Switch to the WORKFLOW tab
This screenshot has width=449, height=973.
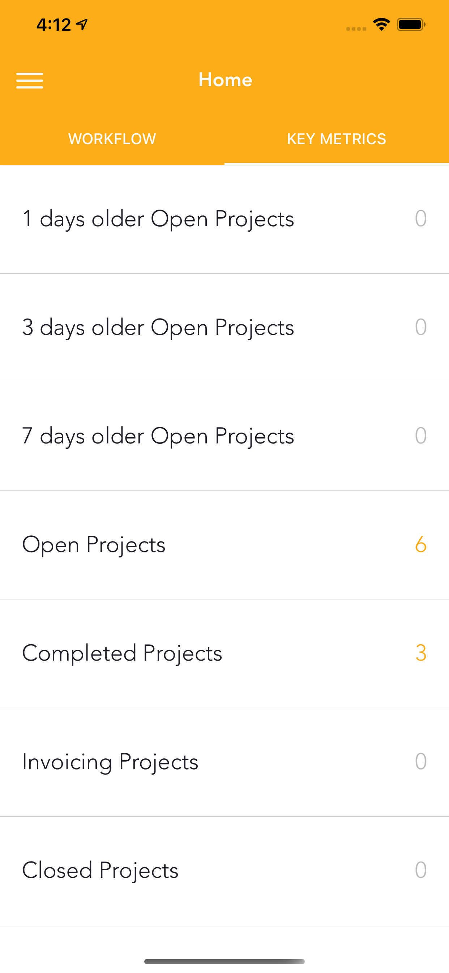click(112, 139)
